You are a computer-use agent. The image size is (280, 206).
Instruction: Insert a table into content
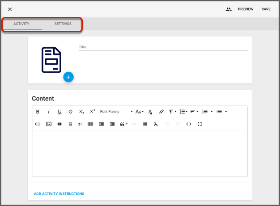90,124
